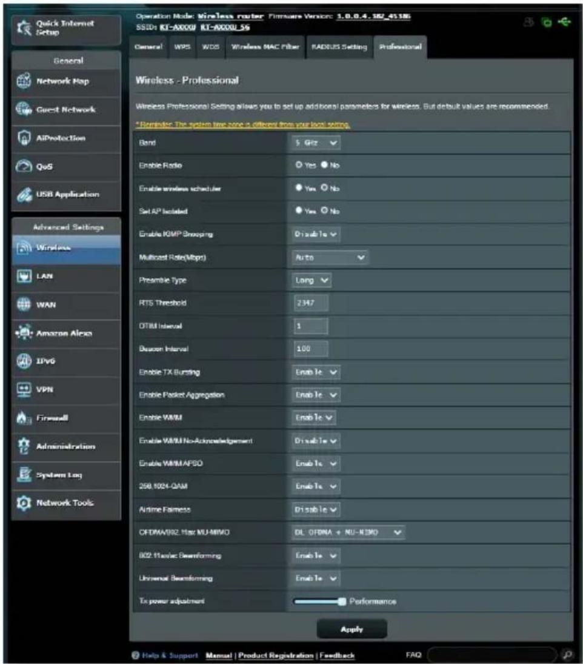Click the USB status icon in header
This screenshot has height=664, width=583.
click(564, 21)
